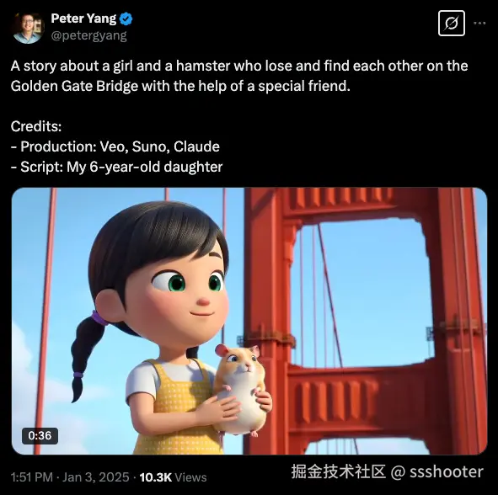Image resolution: width=498 pixels, height=495 pixels.
Task: Click the @ ssshooter watermark name
Action: 437,471
